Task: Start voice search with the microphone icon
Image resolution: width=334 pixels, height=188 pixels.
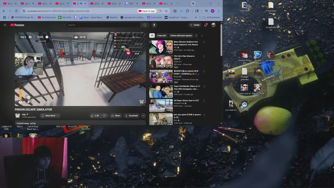Action: coord(154,25)
